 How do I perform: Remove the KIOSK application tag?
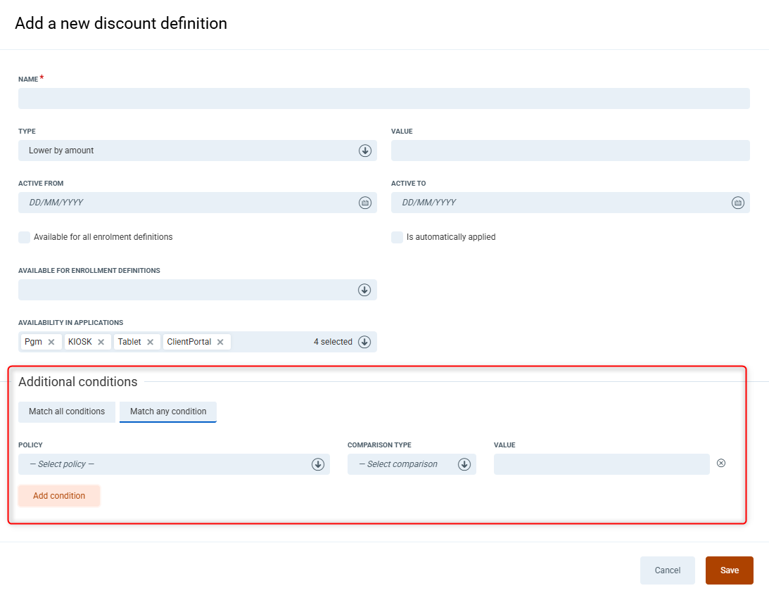tap(101, 343)
